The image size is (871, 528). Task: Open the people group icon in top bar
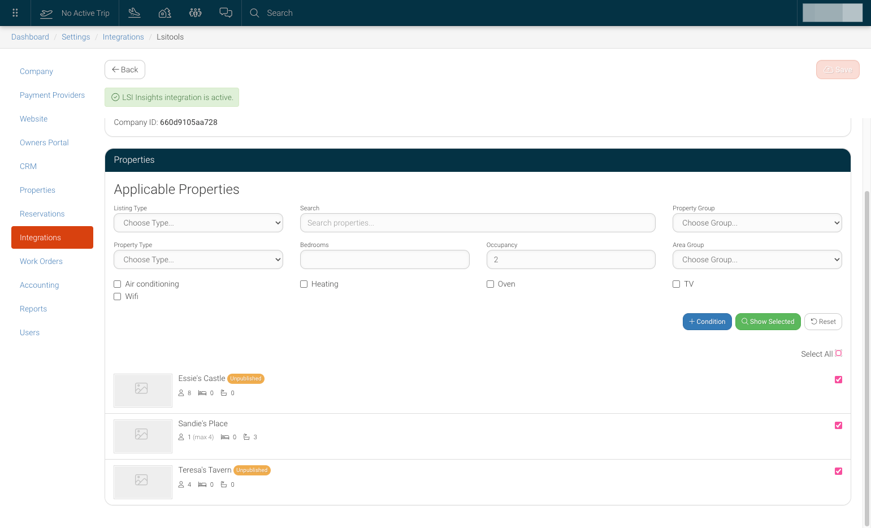pyautogui.click(x=196, y=12)
